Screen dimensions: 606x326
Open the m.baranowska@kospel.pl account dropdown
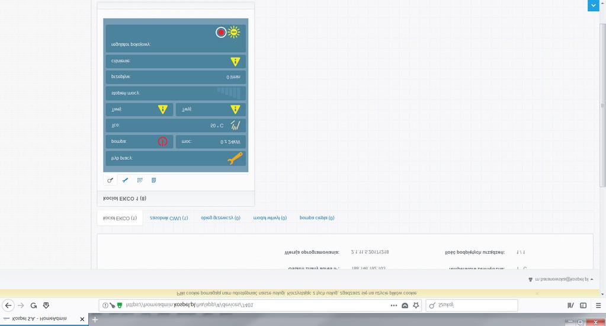click(x=561, y=279)
